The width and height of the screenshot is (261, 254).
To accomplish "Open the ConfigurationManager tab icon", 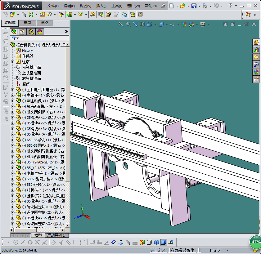I will pos(31,31).
